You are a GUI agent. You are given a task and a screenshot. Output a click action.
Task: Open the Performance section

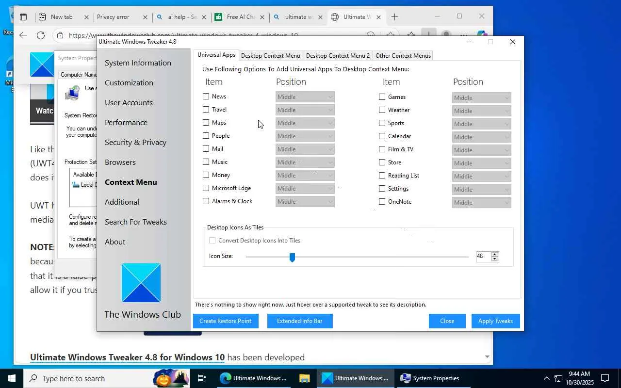(126, 123)
